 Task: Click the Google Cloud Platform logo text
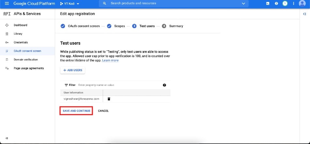tap(34, 3)
